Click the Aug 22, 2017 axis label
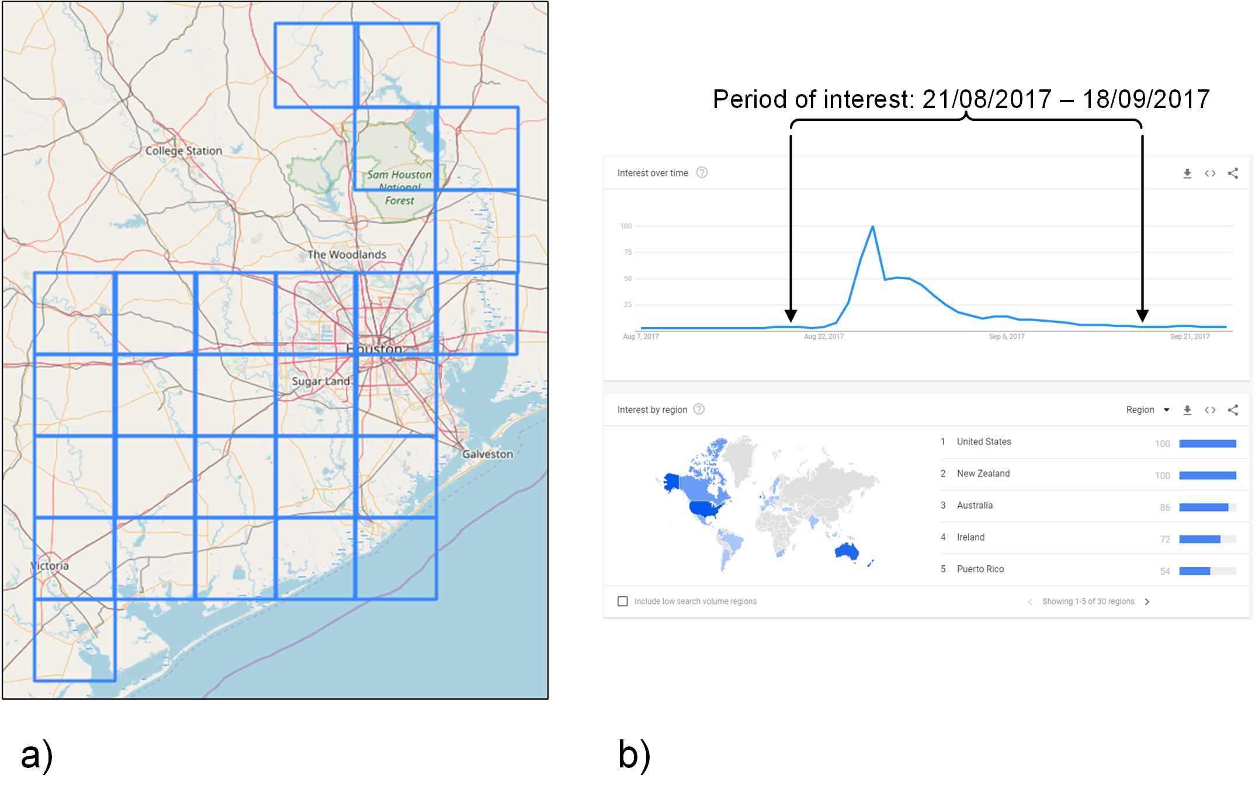1255x796 pixels. pyautogui.click(x=823, y=336)
